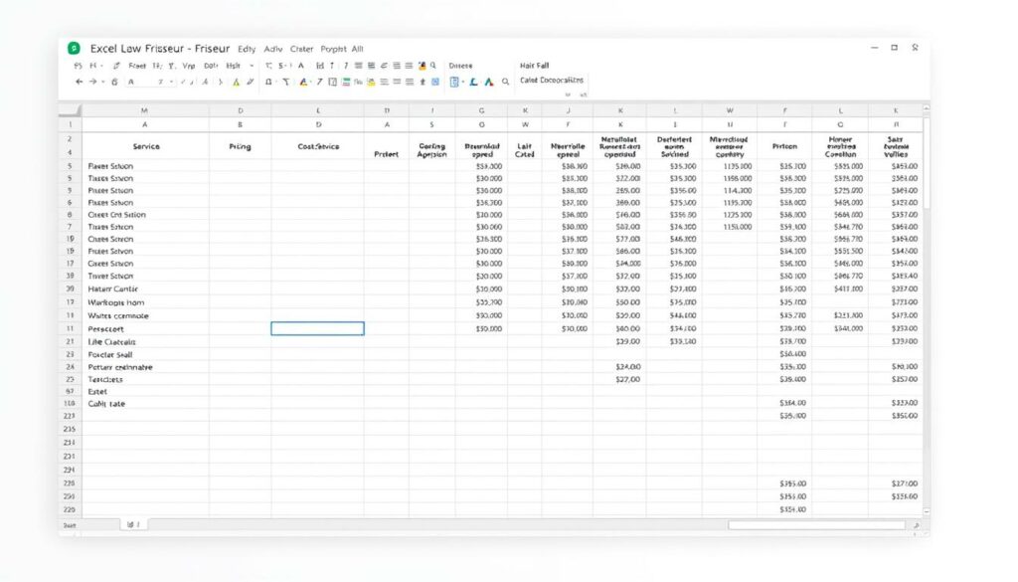Click the magnifier beside the red-green A icon
Image resolution: width=1018 pixels, height=582 pixels.
pos(505,82)
